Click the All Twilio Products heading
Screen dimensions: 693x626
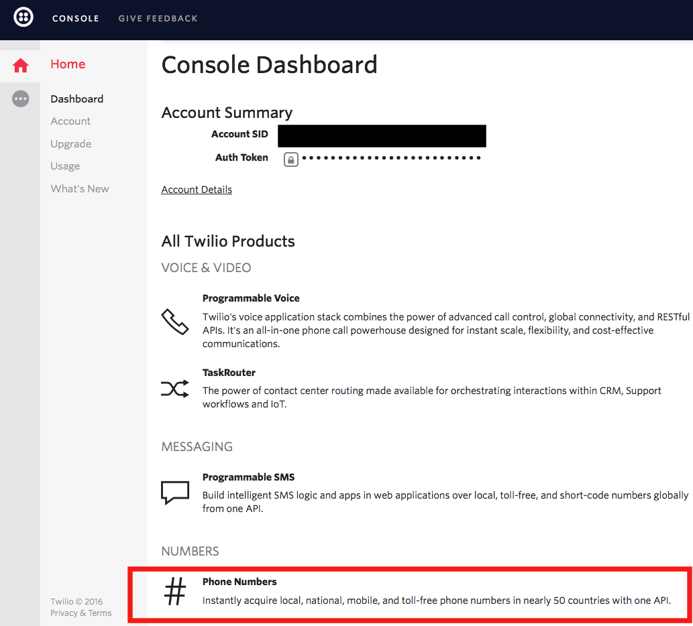[228, 241]
